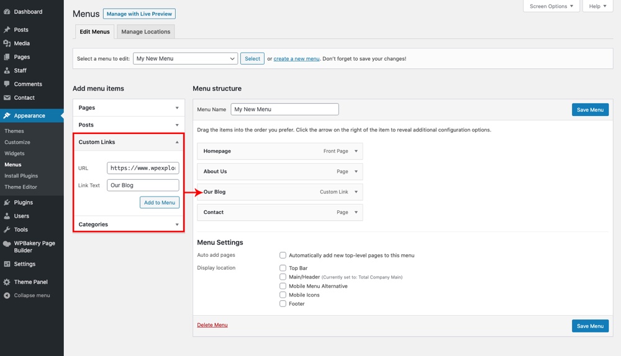Click the Contact envelope icon
Viewport: 621px width, 356px height.
click(7, 98)
